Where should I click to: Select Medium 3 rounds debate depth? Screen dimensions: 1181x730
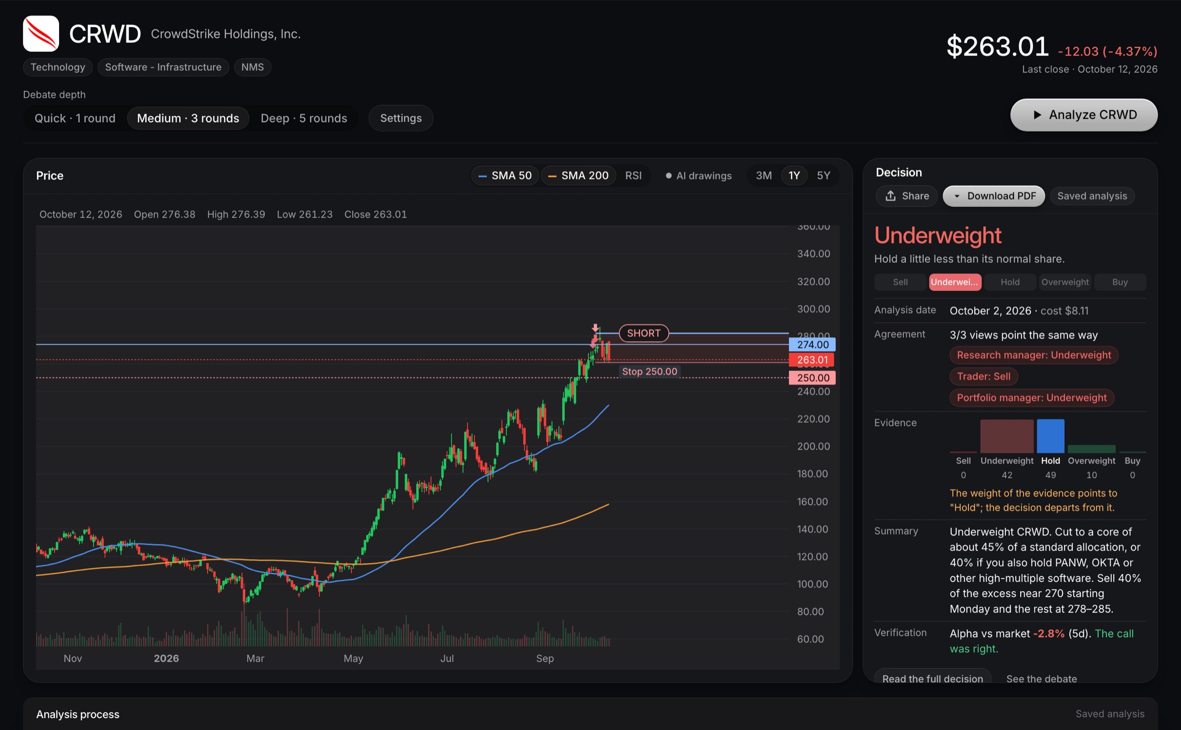(x=188, y=118)
